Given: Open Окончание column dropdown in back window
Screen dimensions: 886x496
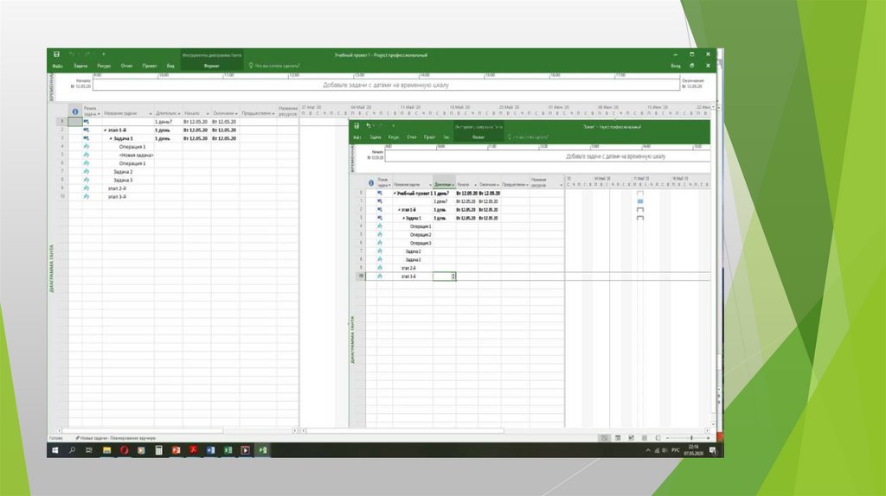Looking at the screenshot, I should (x=236, y=113).
